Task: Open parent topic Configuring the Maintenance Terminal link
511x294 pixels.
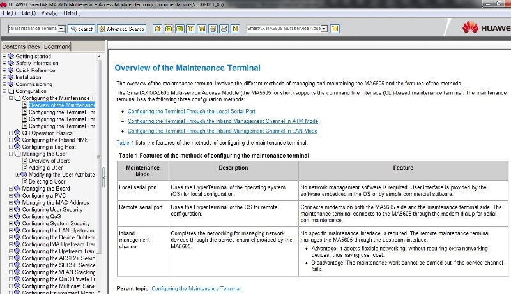Action: [196, 288]
